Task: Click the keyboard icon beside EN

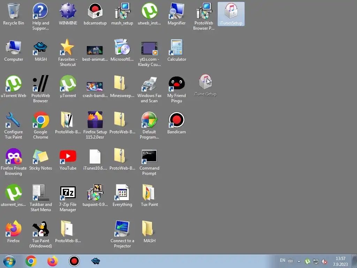Action: 290,261
